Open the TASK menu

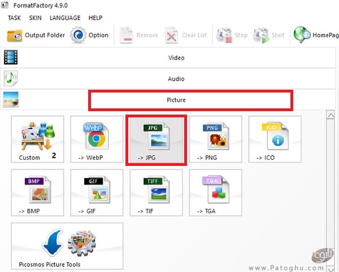14,18
